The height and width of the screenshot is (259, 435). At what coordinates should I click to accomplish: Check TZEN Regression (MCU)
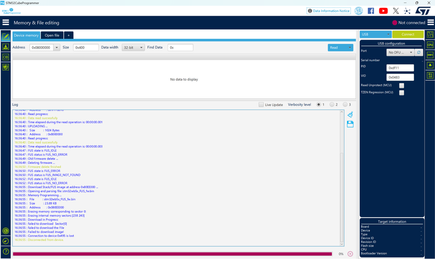(x=401, y=93)
